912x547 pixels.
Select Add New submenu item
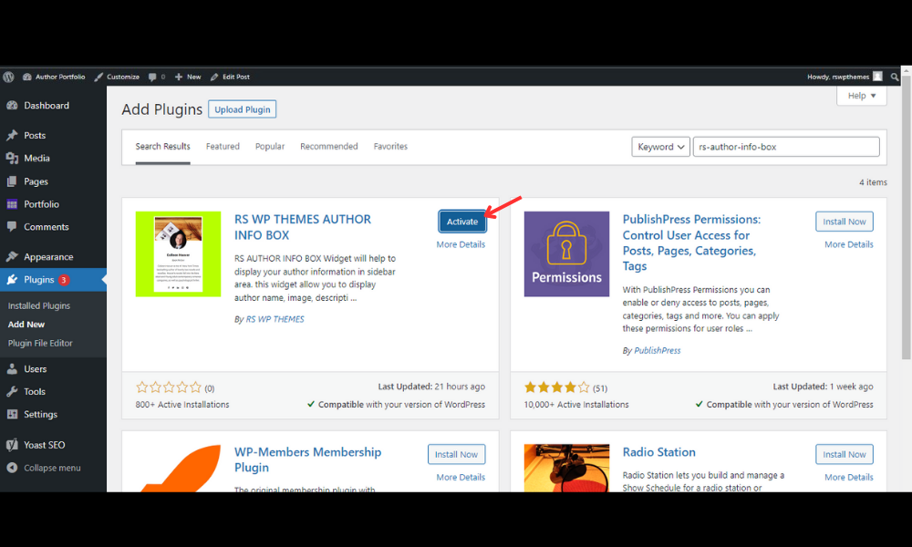(x=26, y=325)
